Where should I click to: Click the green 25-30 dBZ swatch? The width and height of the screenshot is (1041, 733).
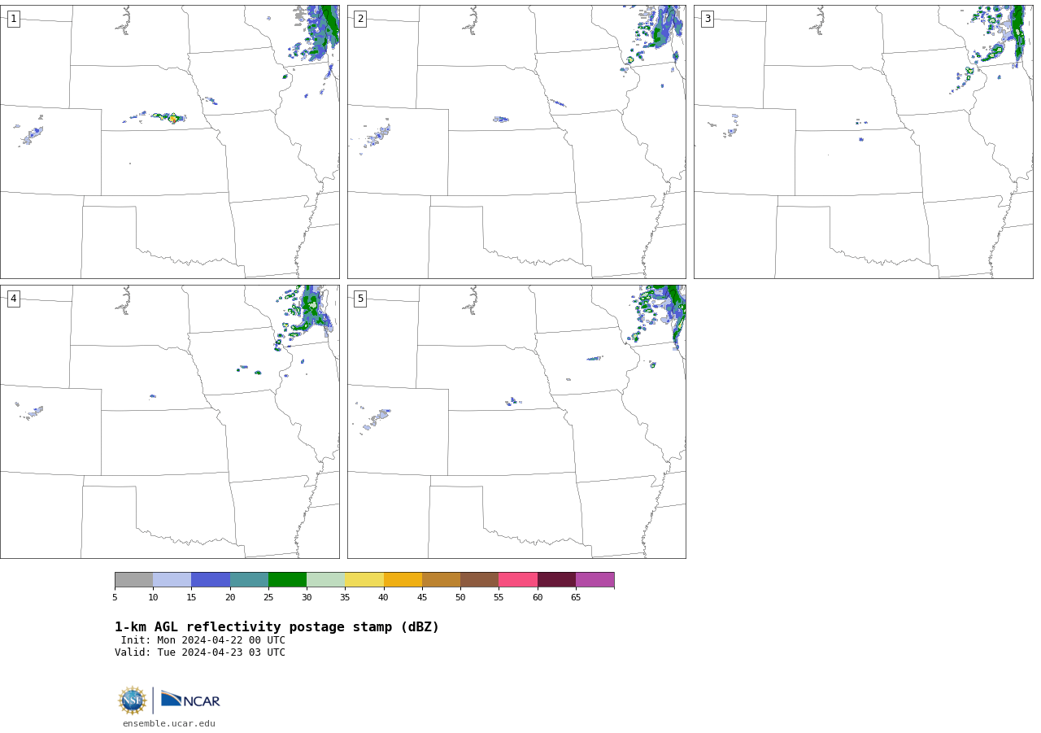coord(287,580)
